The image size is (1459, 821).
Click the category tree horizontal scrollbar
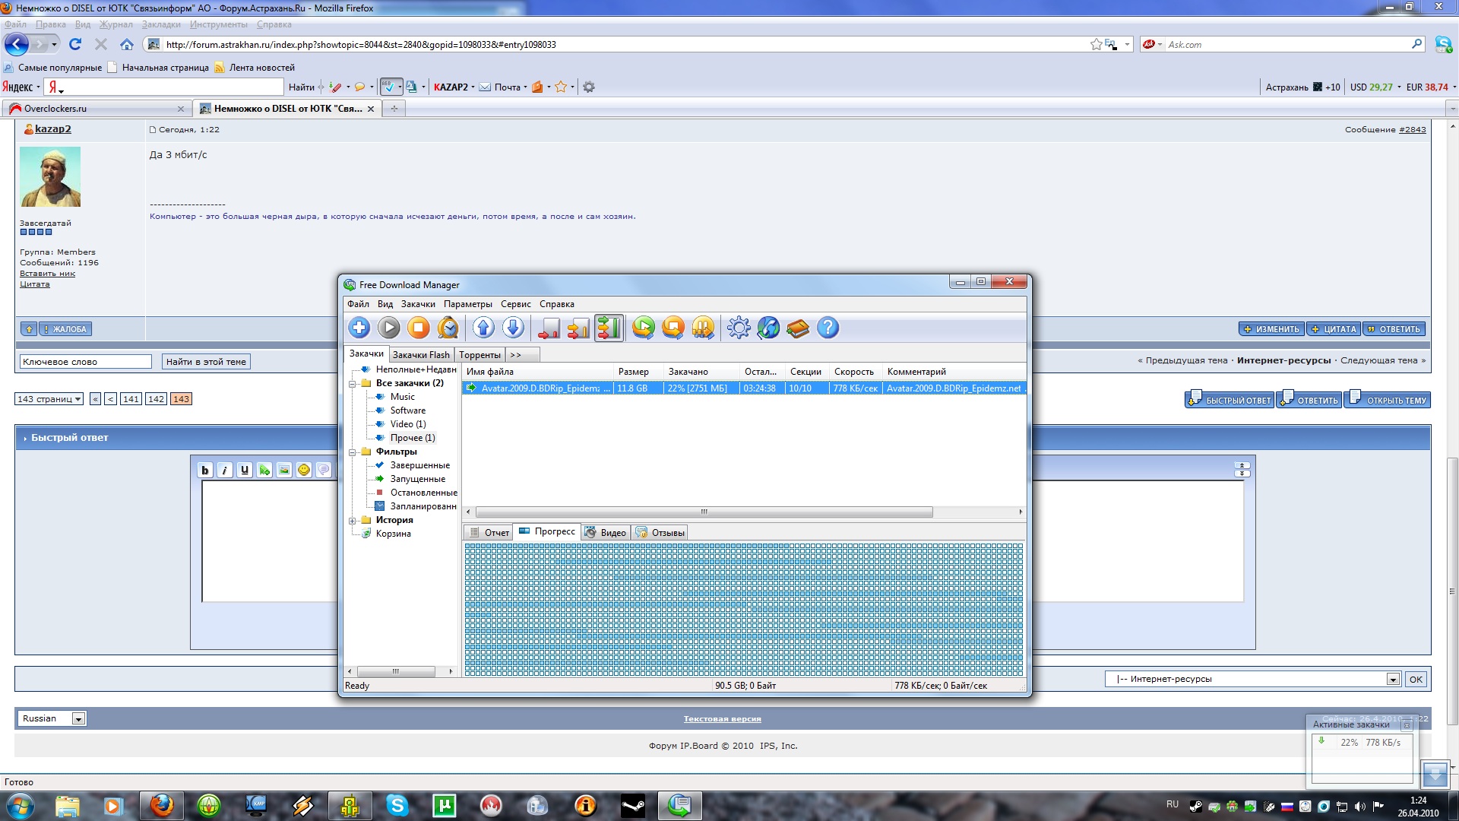coord(396,671)
